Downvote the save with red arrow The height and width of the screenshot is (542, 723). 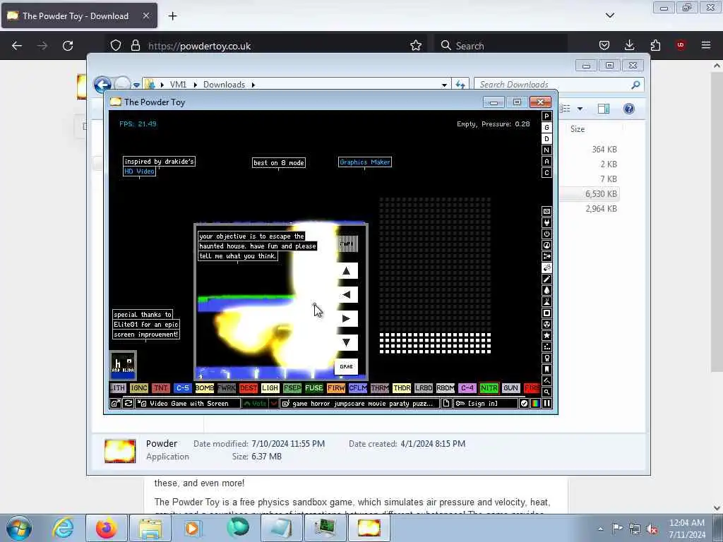click(x=273, y=403)
